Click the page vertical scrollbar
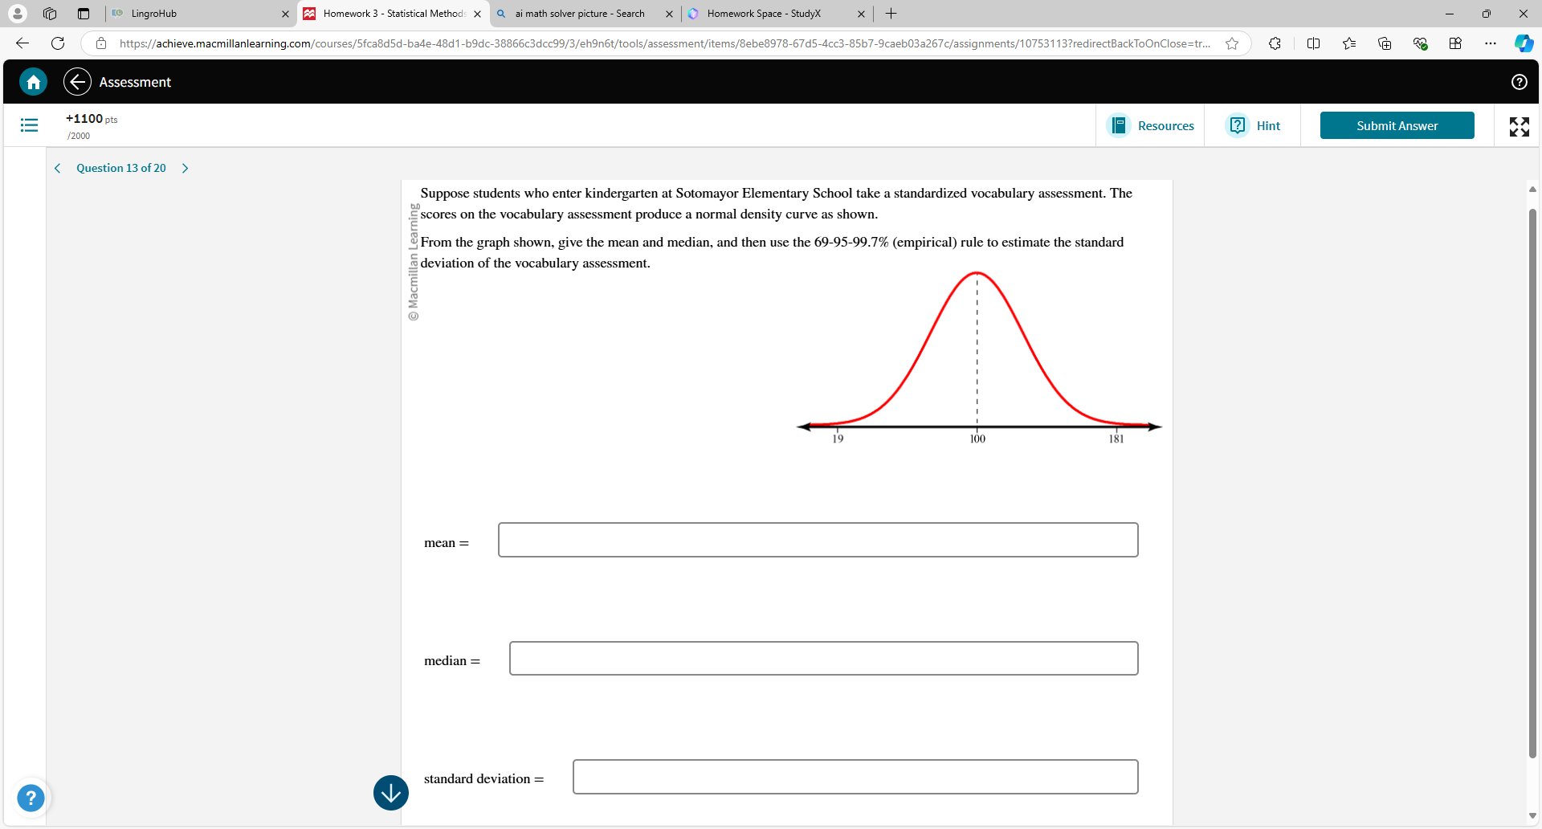This screenshot has width=1542, height=829. pyautogui.click(x=1532, y=482)
